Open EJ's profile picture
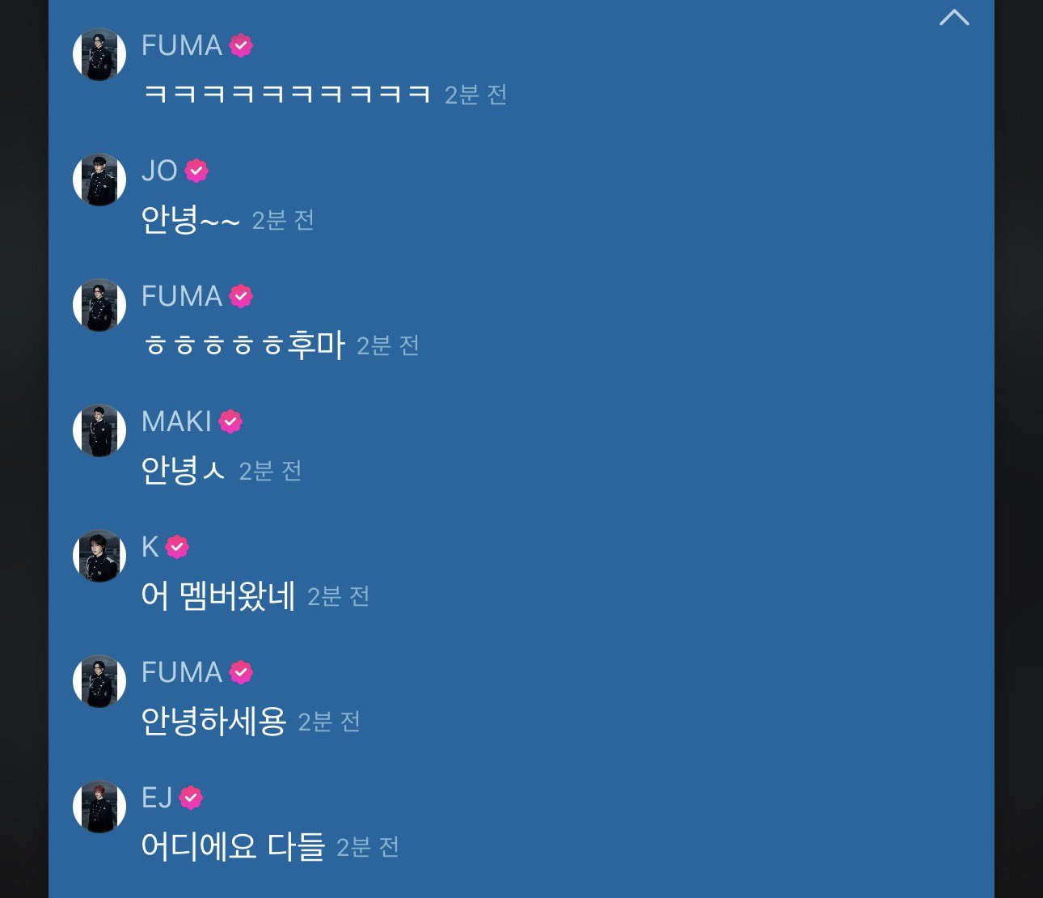1043x898 pixels. click(x=99, y=807)
